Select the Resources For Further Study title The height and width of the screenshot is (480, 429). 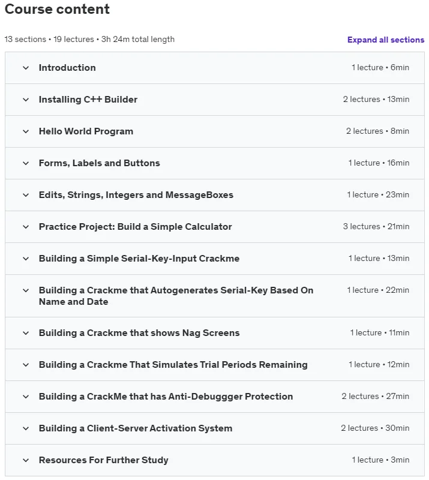pyautogui.click(x=103, y=460)
